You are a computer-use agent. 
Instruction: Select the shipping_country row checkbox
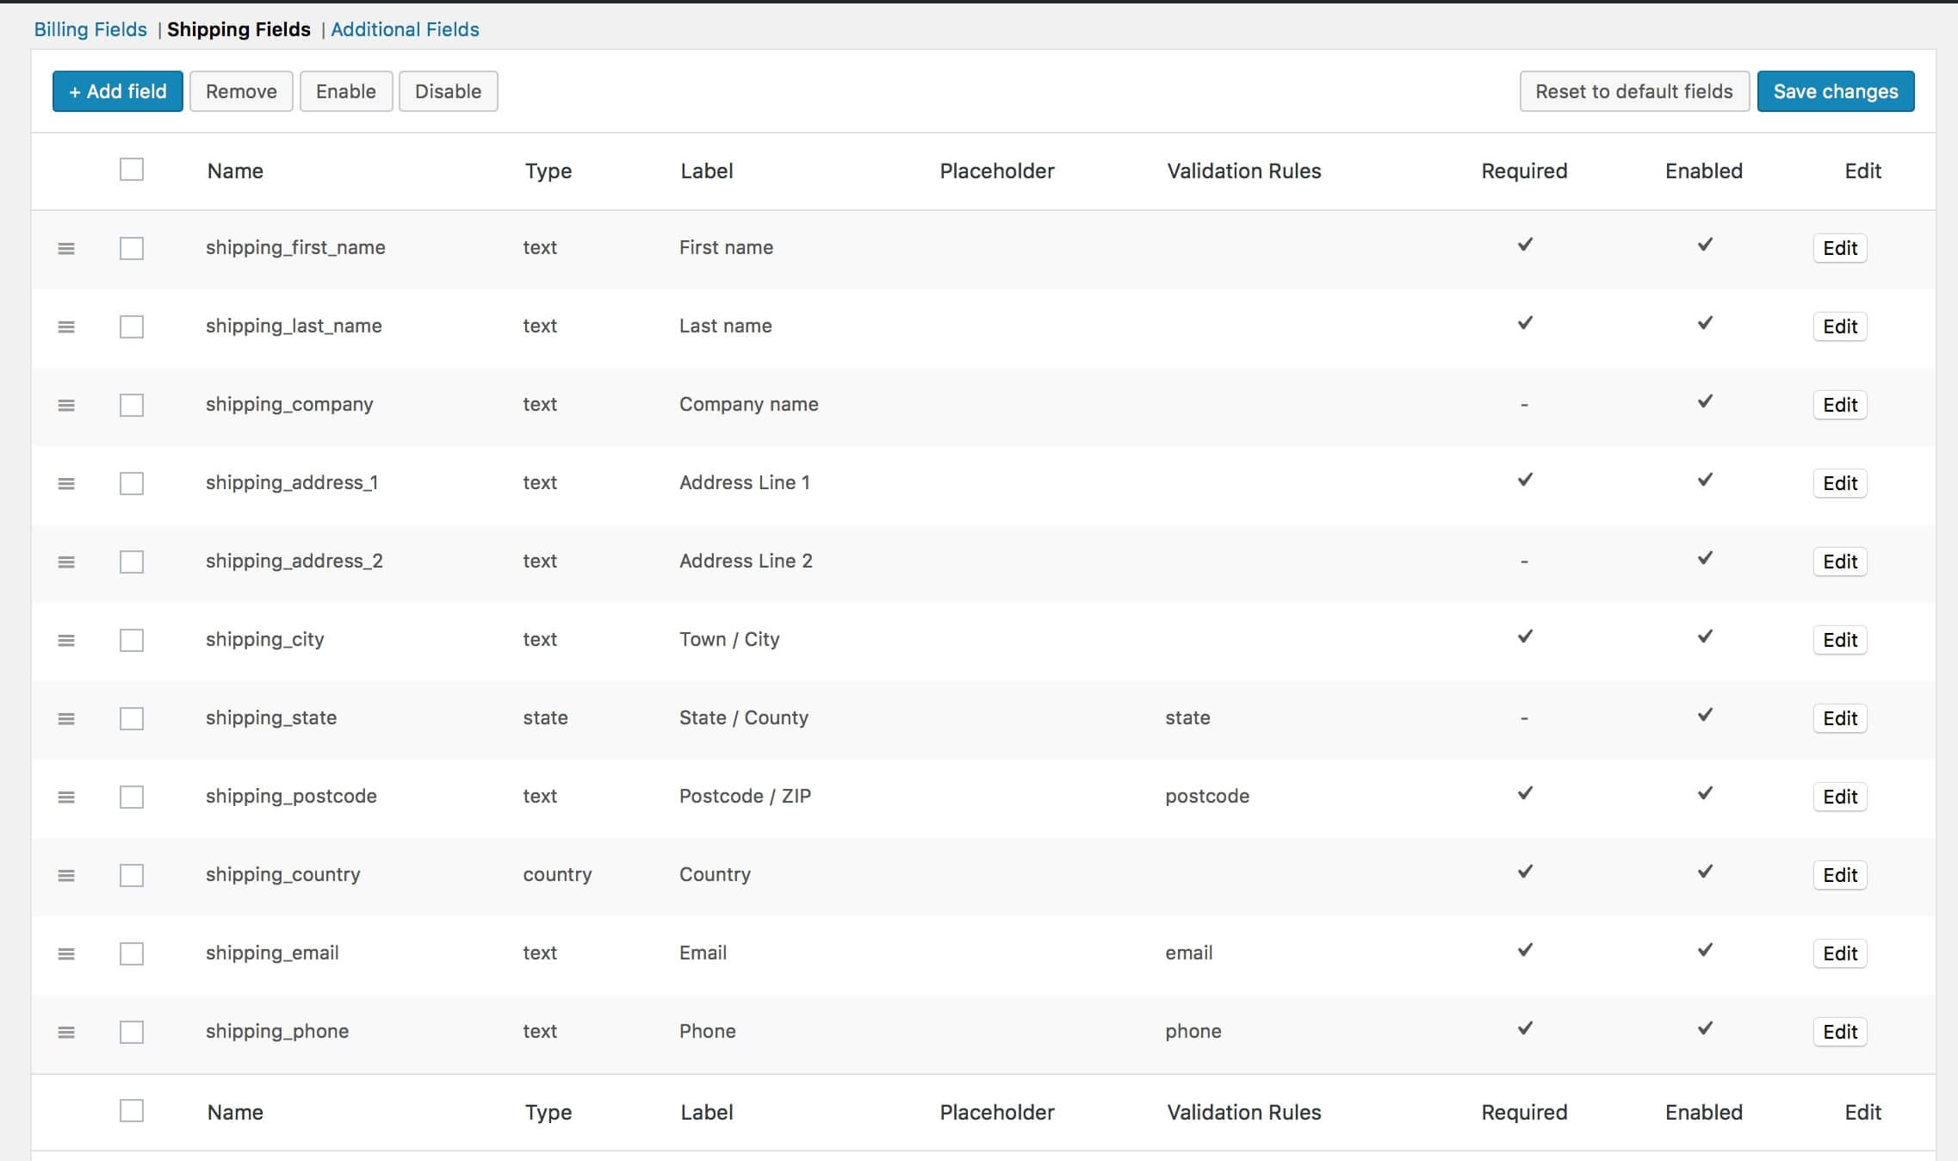pos(132,876)
